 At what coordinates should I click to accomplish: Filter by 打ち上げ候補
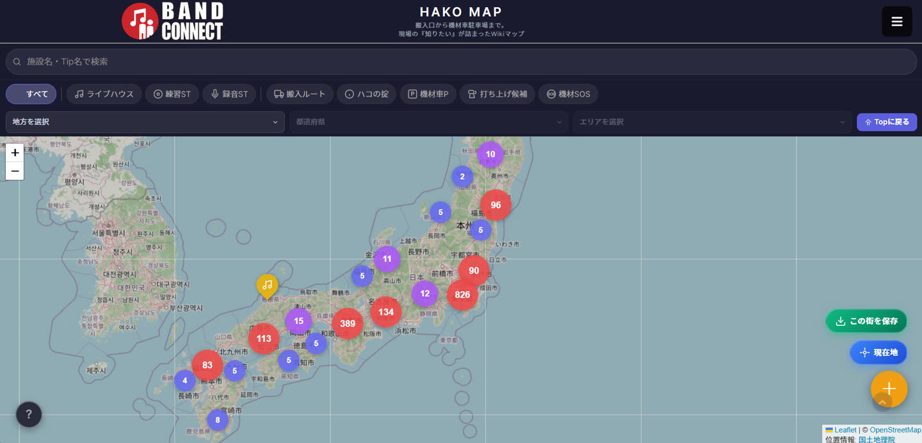(x=497, y=94)
